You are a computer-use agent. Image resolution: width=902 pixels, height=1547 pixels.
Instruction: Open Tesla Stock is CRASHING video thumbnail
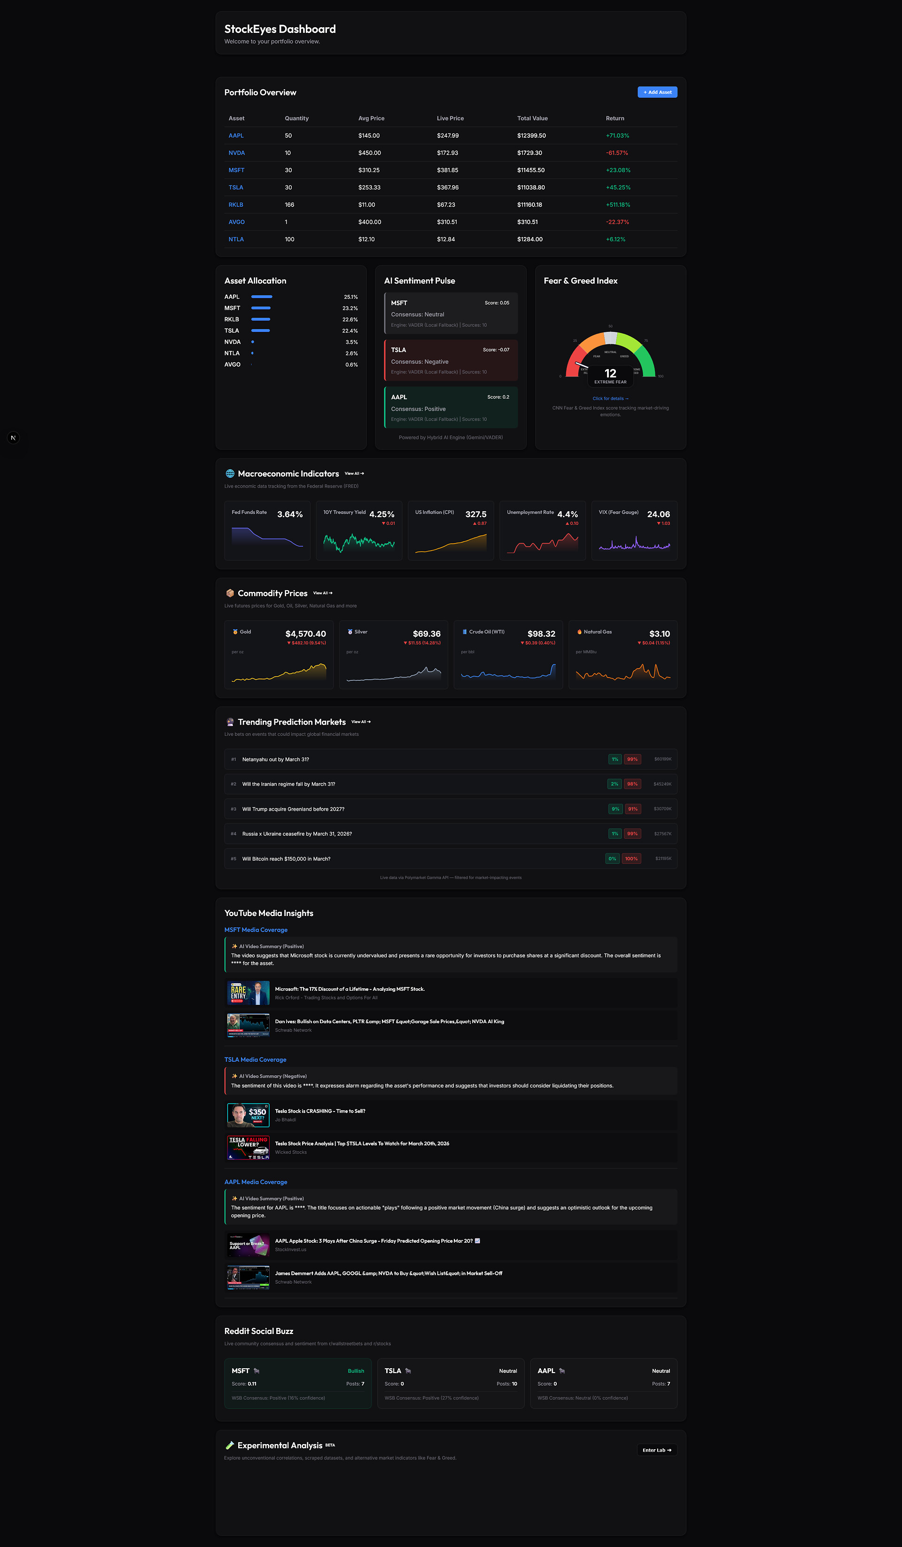click(x=248, y=1115)
